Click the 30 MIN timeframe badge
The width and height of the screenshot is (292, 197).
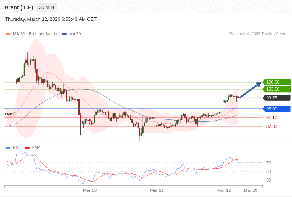46,7
